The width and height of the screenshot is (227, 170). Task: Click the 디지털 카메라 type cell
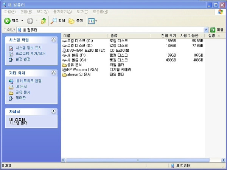[120, 70]
